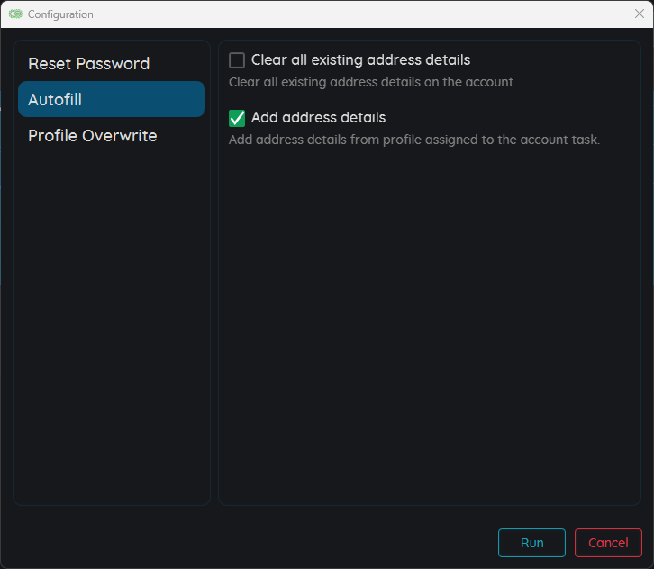Click the gap between sidebar and options panel
654x569 pixels.
tap(214, 270)
